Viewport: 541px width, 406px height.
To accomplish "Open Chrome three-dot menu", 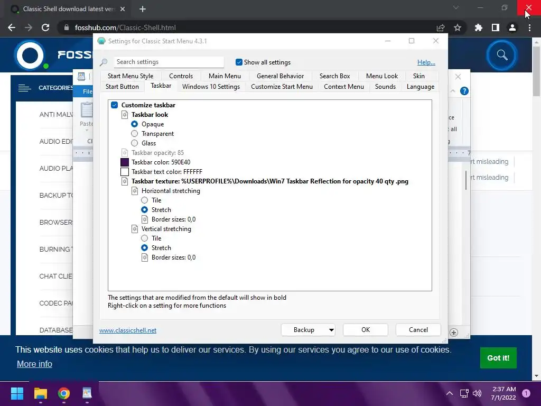I will tap(529, 27).
